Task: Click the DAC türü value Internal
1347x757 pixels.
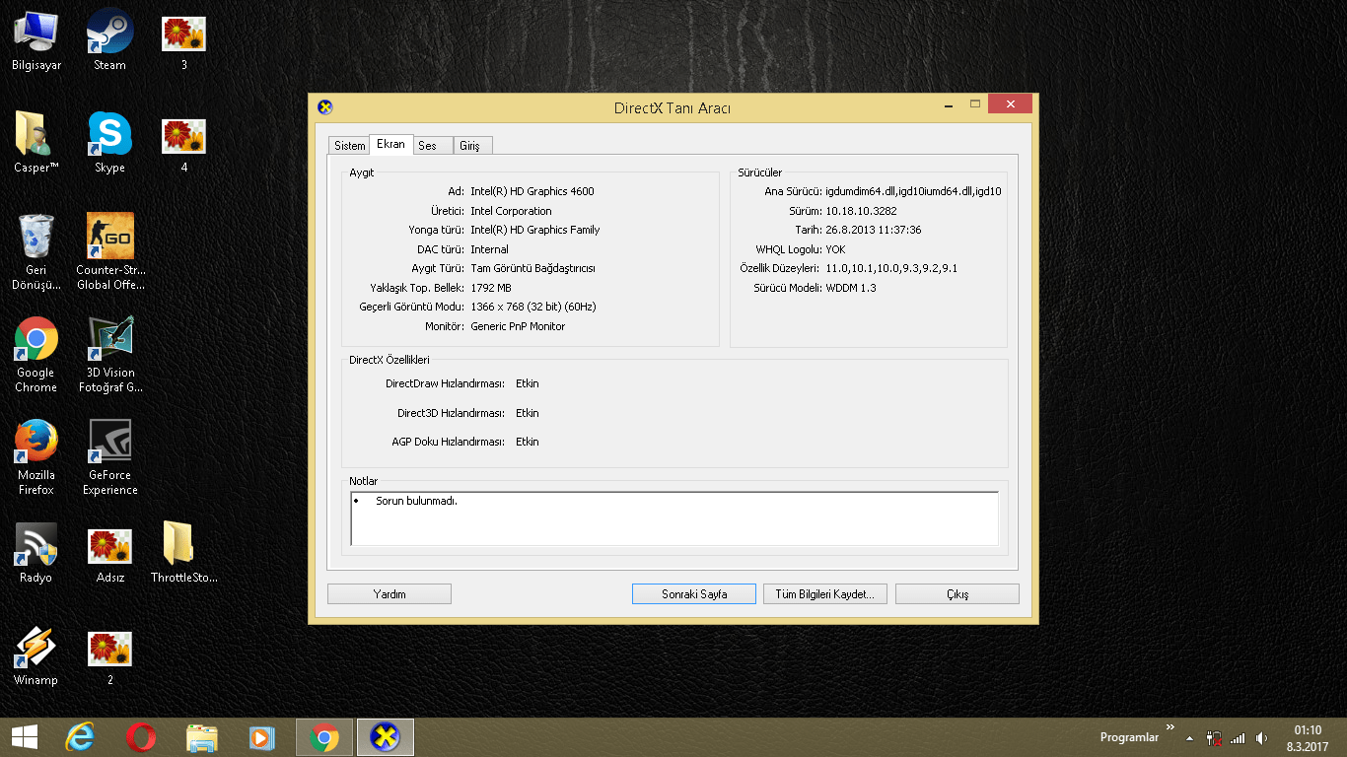Action: [x=489, y=249]
